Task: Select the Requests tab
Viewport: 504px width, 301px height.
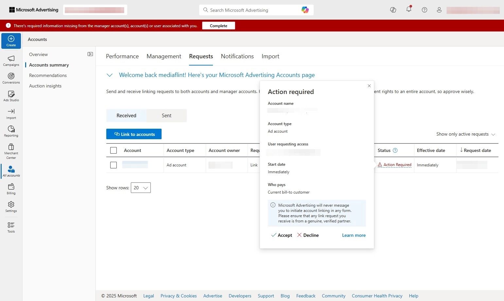Action: tap(201, 56)
